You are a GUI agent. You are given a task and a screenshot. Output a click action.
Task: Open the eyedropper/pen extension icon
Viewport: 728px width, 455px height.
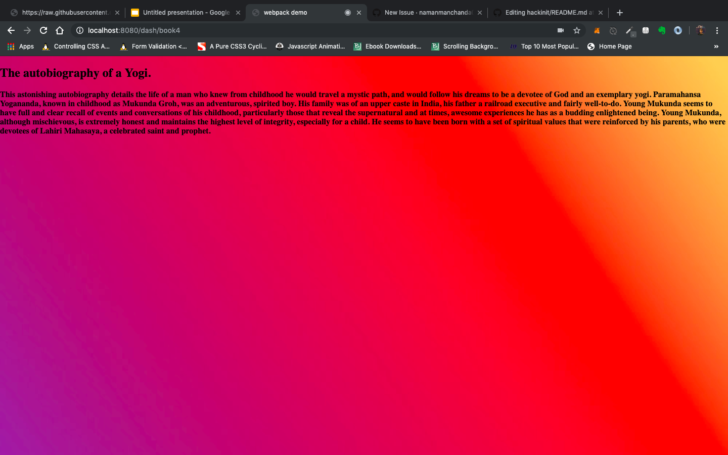[x=629, y=31]
